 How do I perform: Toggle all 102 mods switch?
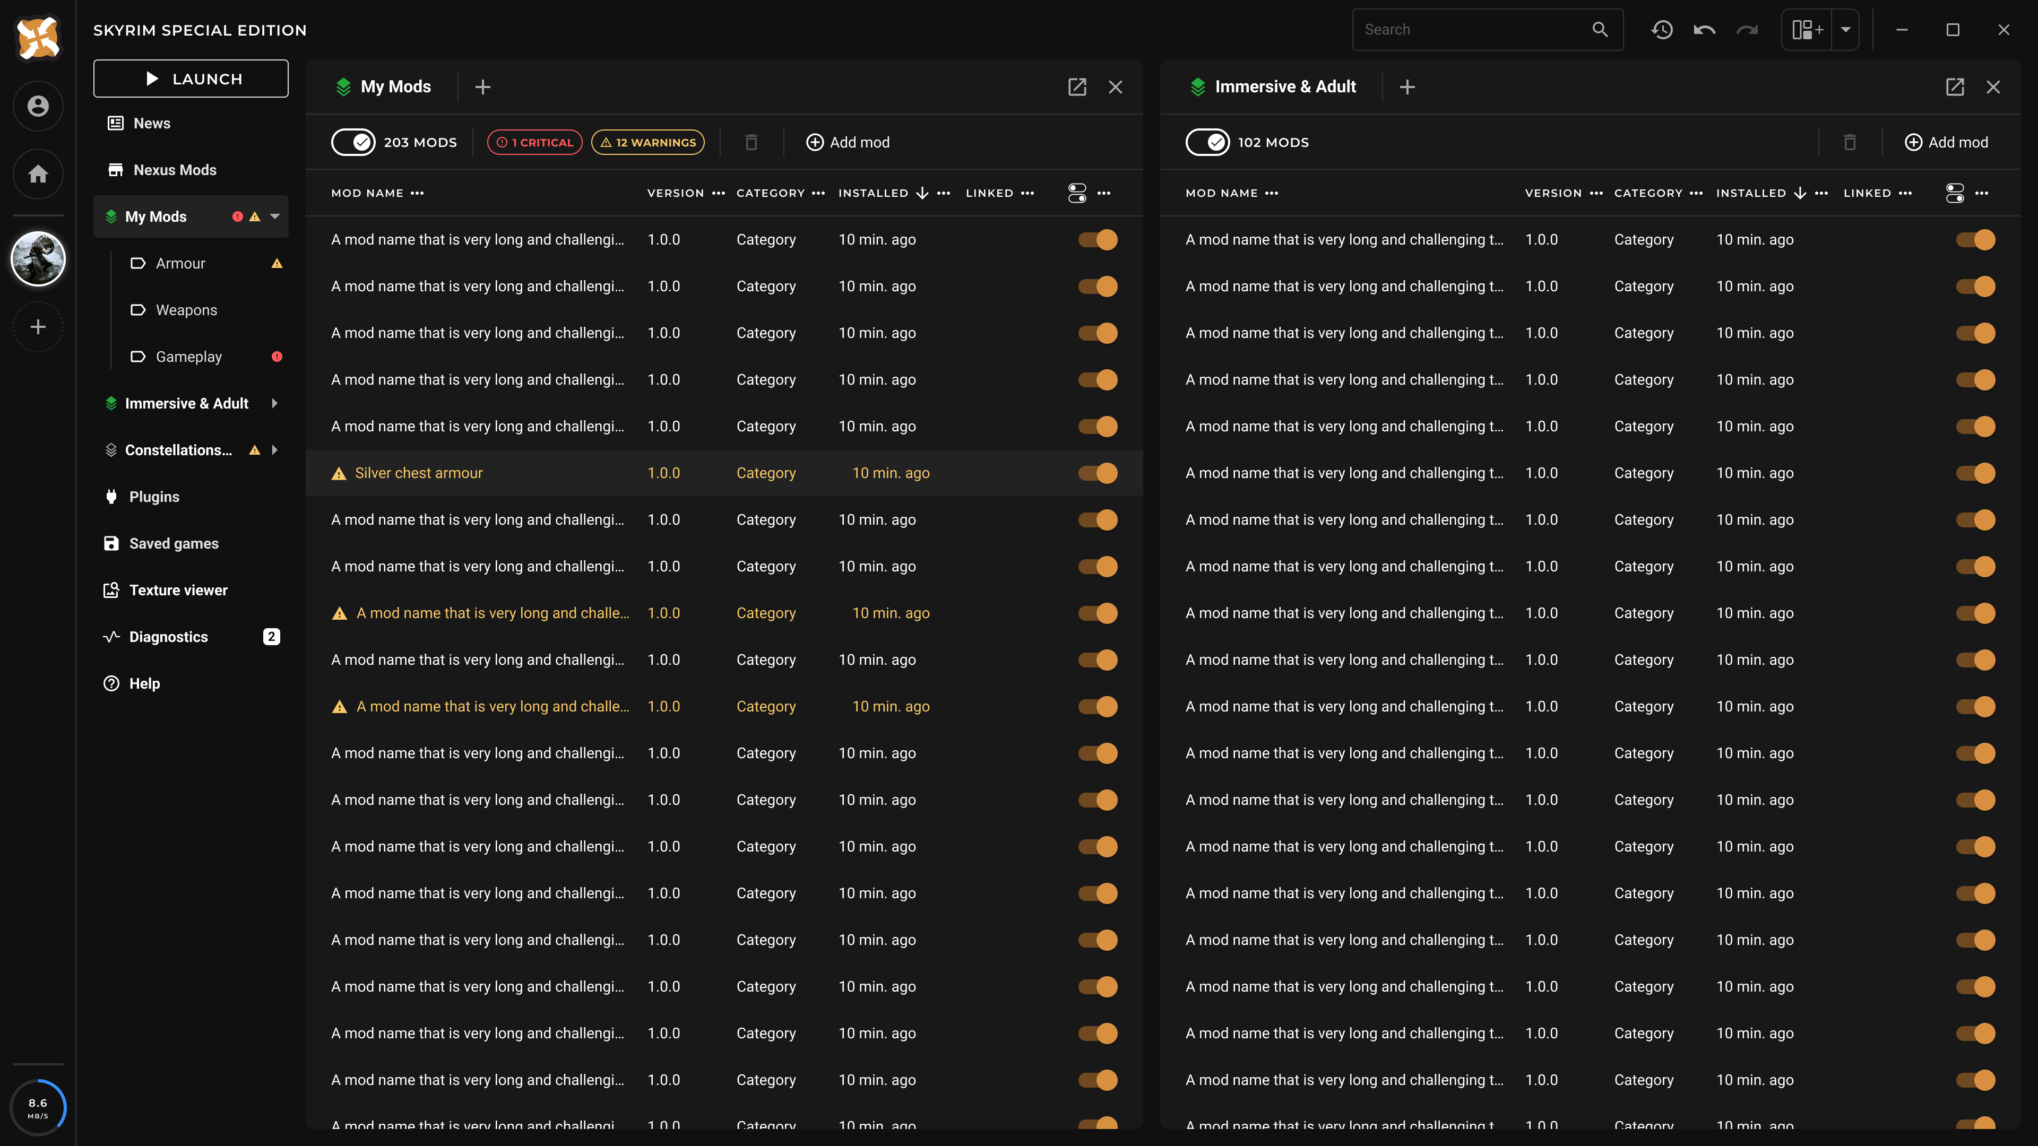pos(1207,142)
